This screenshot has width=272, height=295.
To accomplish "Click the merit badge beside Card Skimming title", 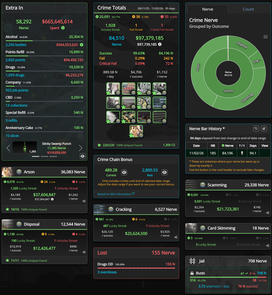I will click(202, 228).
